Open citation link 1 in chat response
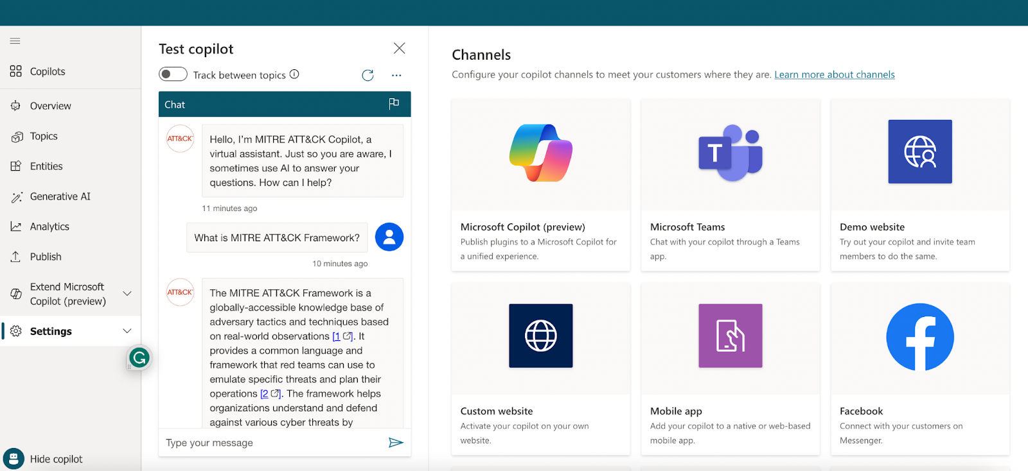Screen dimensions: 1028x471 (x=342, y=336)
